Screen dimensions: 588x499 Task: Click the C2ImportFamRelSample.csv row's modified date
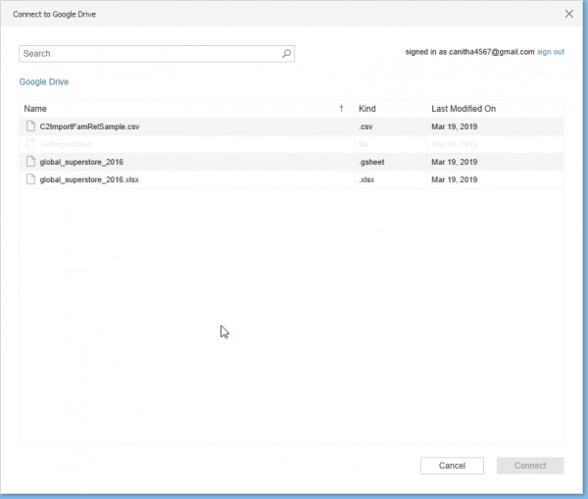pyautogui.click(x=454, y=126)
